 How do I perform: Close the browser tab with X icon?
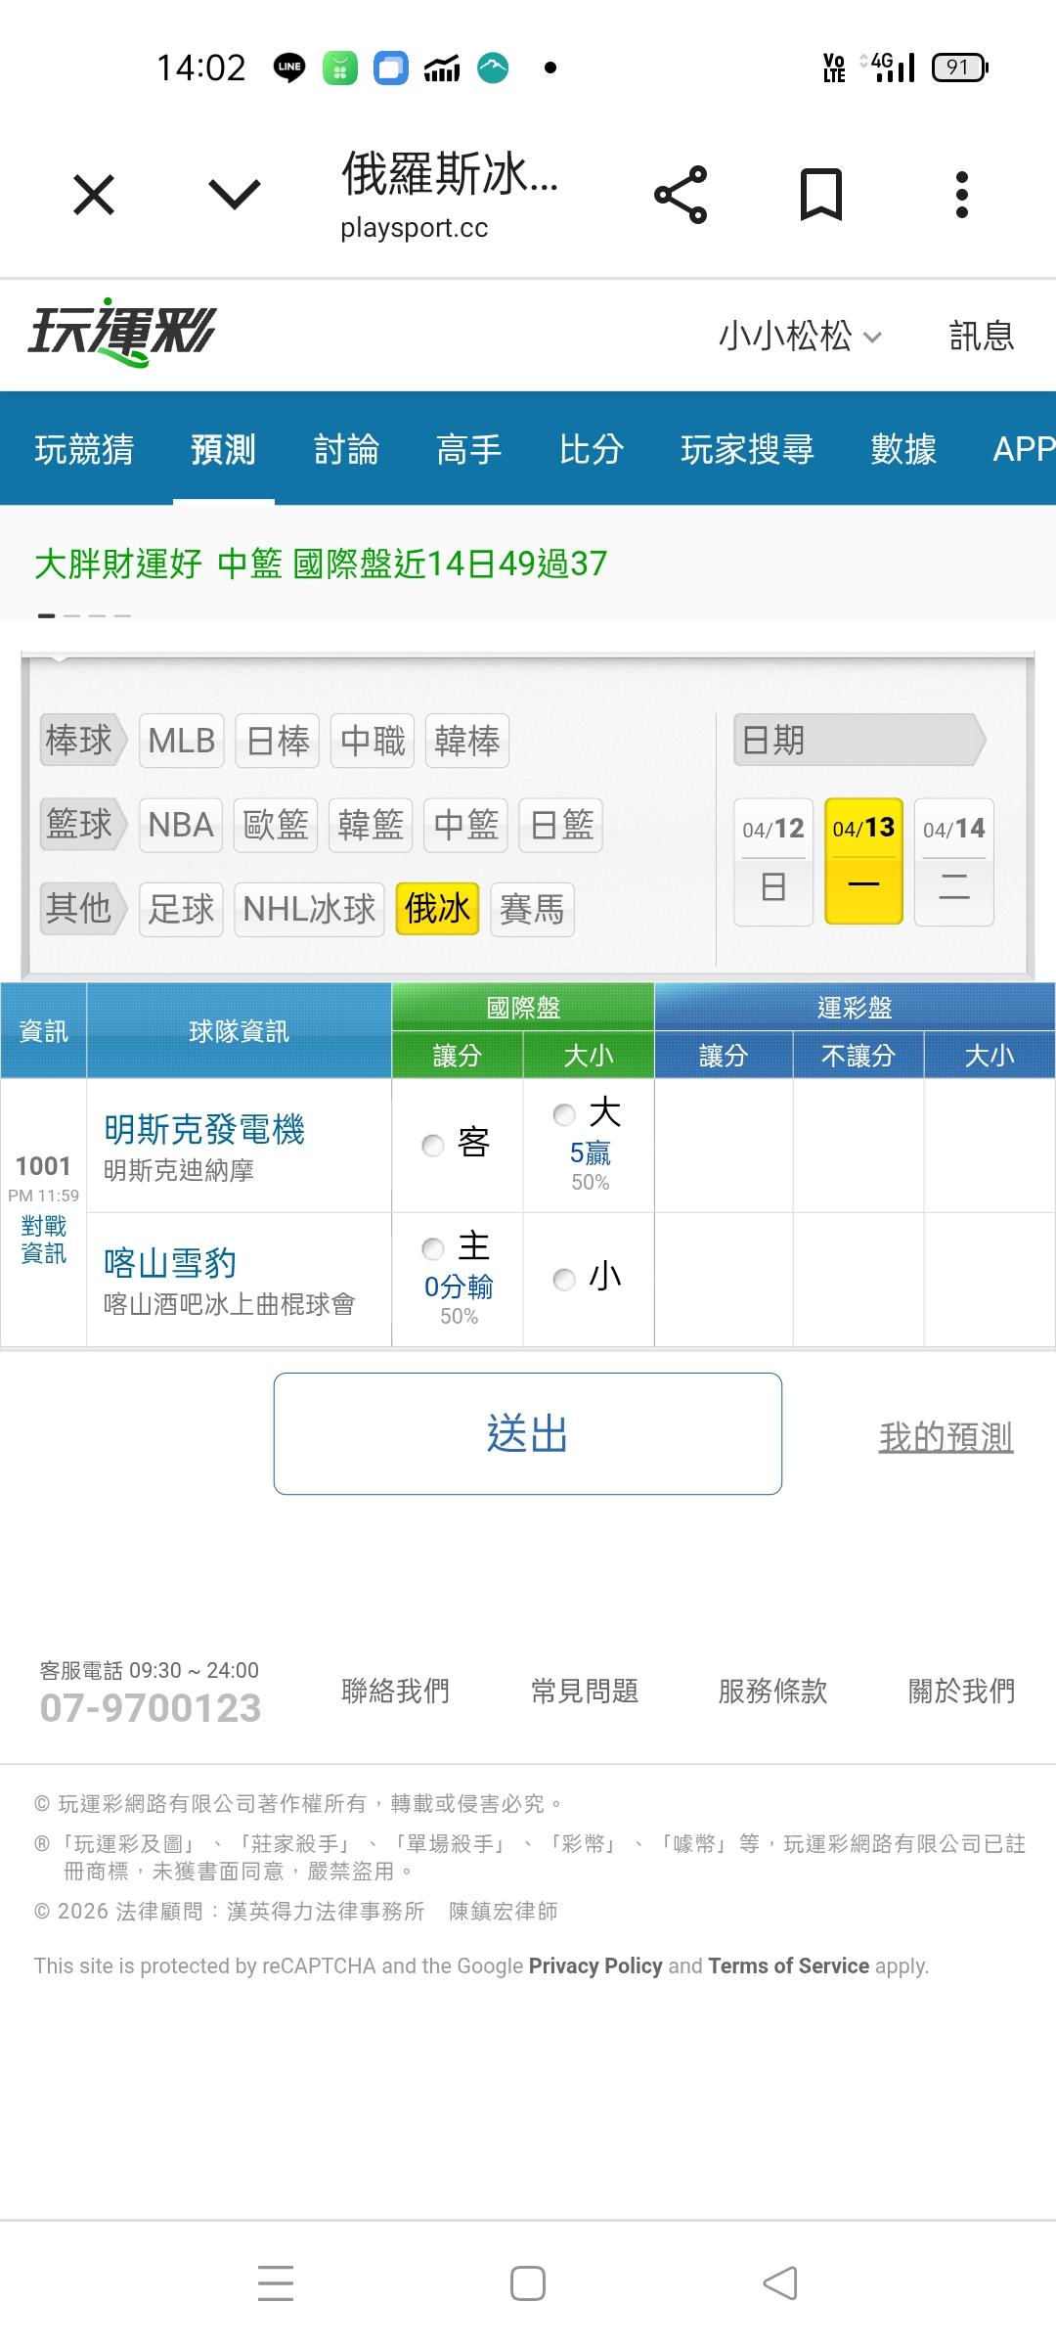pyautogui.click(x=94, y=195)
